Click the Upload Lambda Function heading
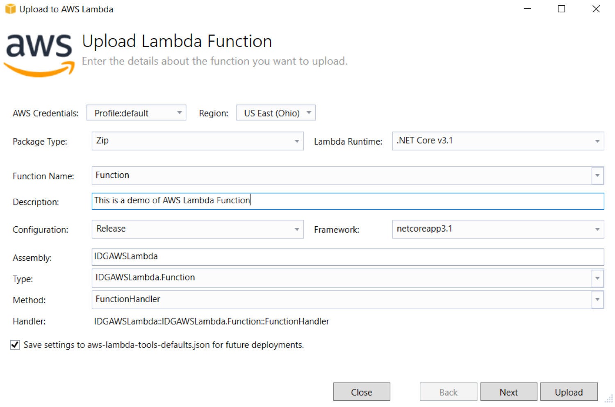The width and height of the screenshot is (615, 407). coord(177,41)
